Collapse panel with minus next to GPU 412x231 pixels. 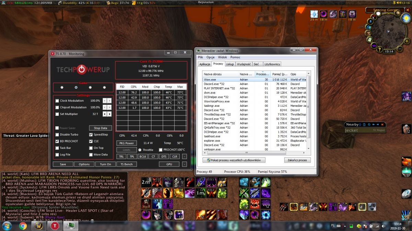185,164
